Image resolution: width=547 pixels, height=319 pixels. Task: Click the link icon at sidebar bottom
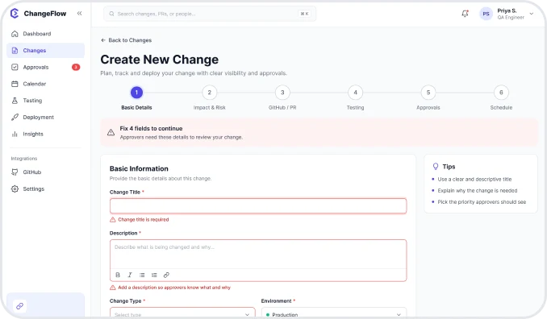[x=19, y=306]
